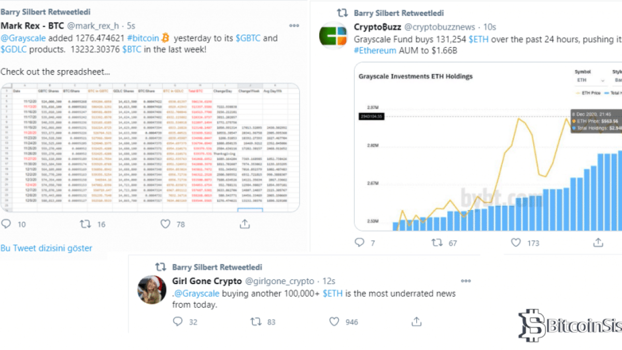Reply to CryptoBuzz's ETH tweet

pyautogui.click(x=360, y=242)
